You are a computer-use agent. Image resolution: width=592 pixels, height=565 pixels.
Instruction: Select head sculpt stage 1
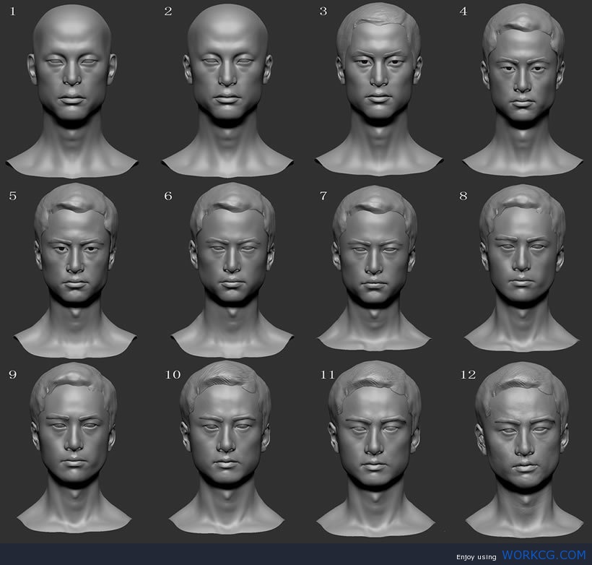(x=71, y=91)
